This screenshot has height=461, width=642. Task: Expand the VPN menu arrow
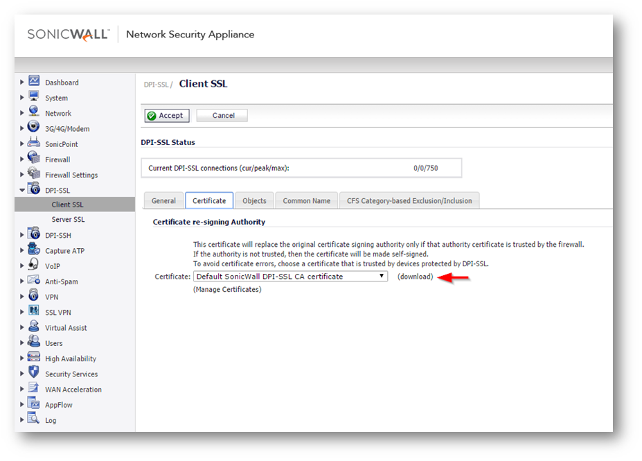pos(22,297)
